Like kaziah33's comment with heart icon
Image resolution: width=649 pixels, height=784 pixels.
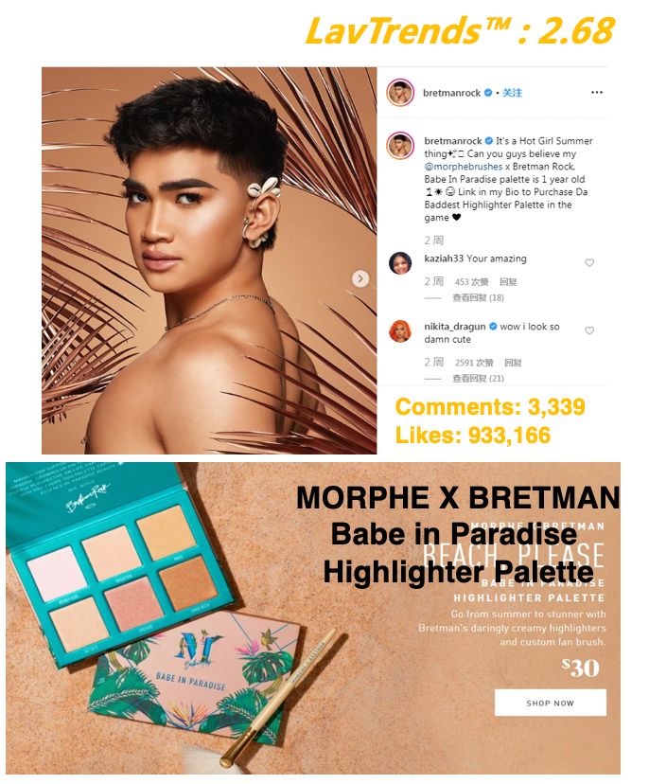click(589, 262)
